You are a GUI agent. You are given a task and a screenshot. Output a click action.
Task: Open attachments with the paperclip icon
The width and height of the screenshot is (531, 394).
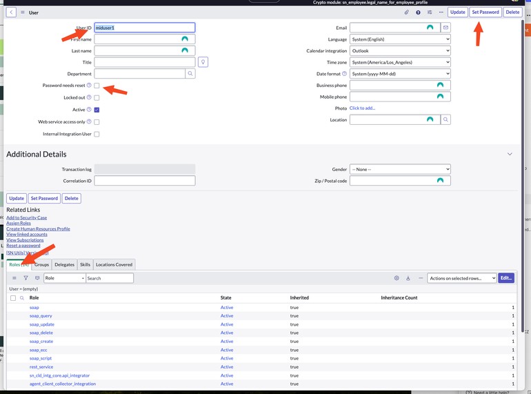406,12
